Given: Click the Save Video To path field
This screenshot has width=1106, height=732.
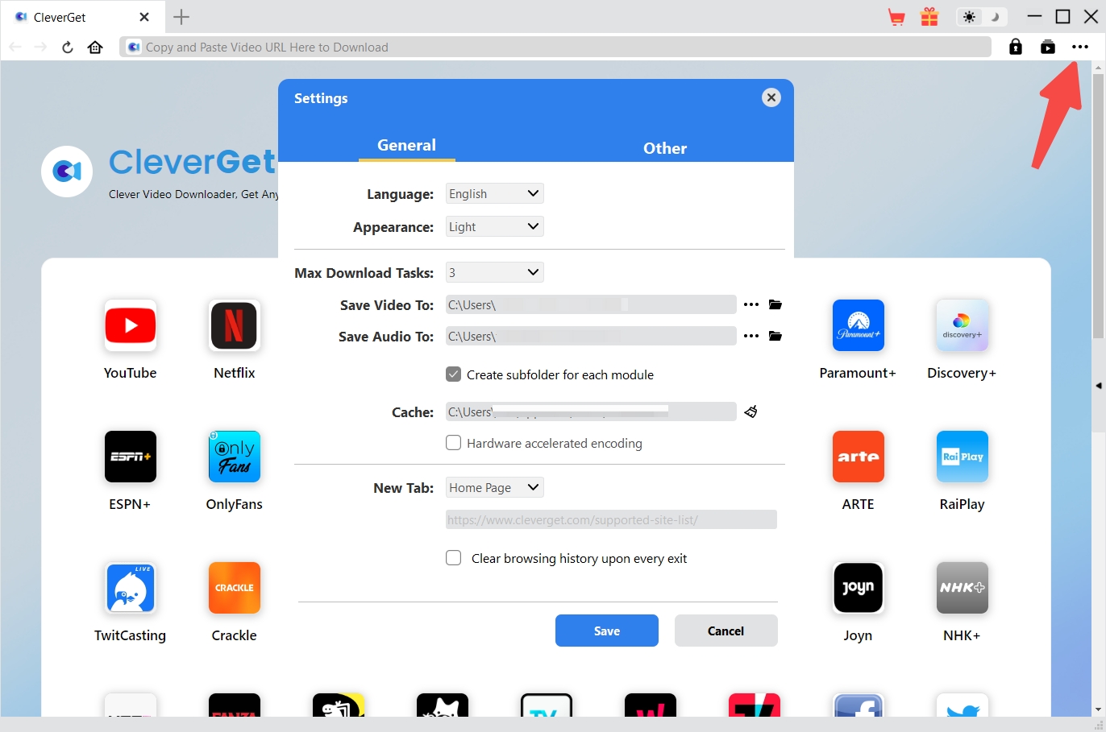Looking at the screenshot, I should [591, 304].
